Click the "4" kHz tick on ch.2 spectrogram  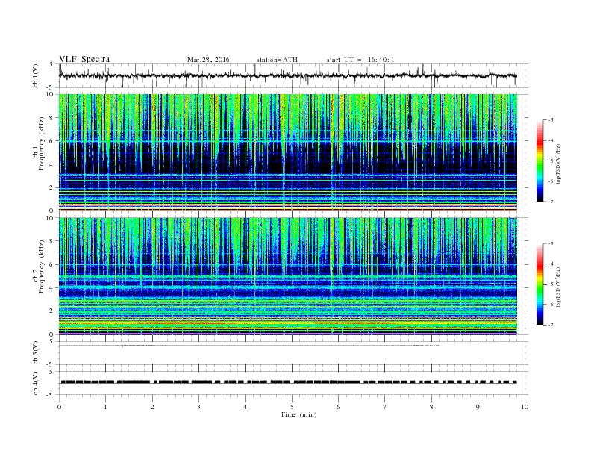(x=51, y=287)
